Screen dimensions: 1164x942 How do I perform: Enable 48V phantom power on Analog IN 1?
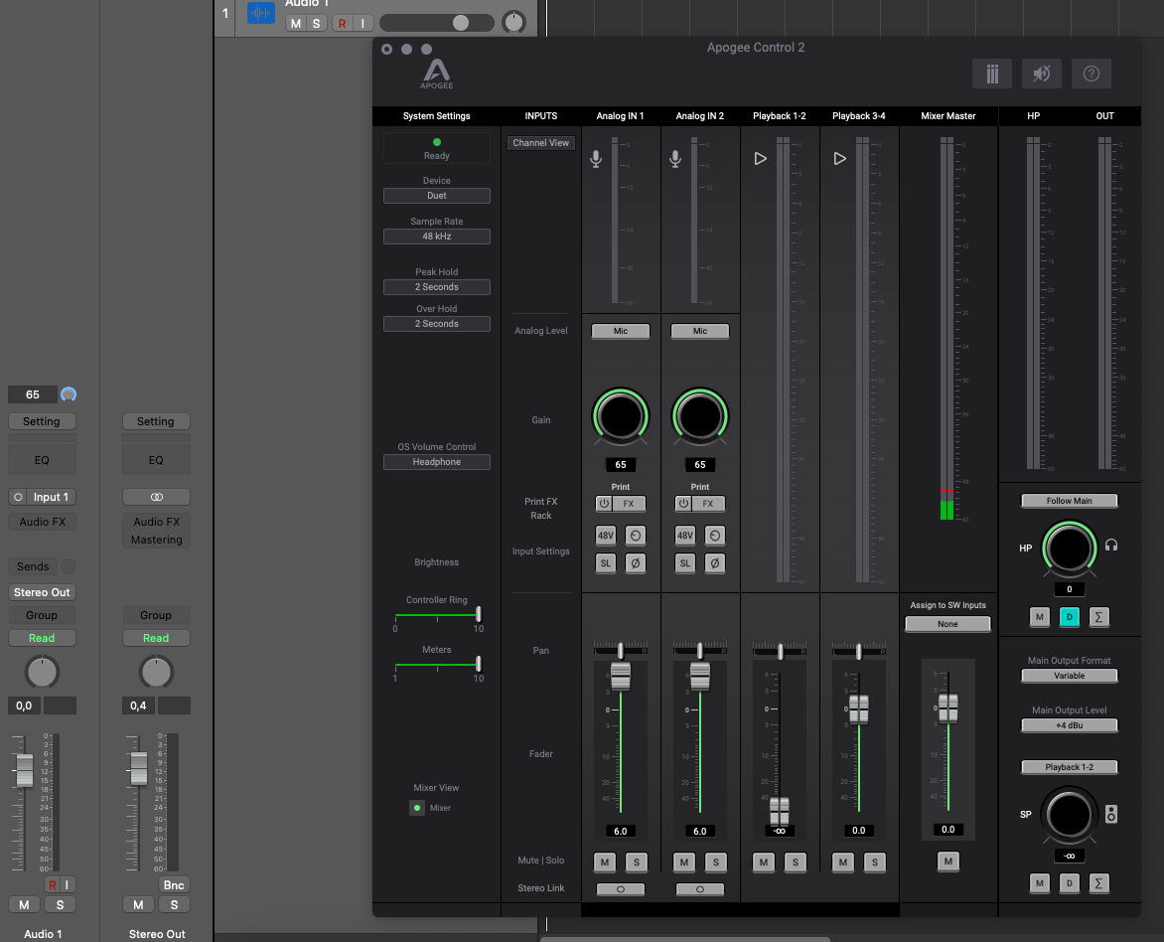[x=606, y=536]
